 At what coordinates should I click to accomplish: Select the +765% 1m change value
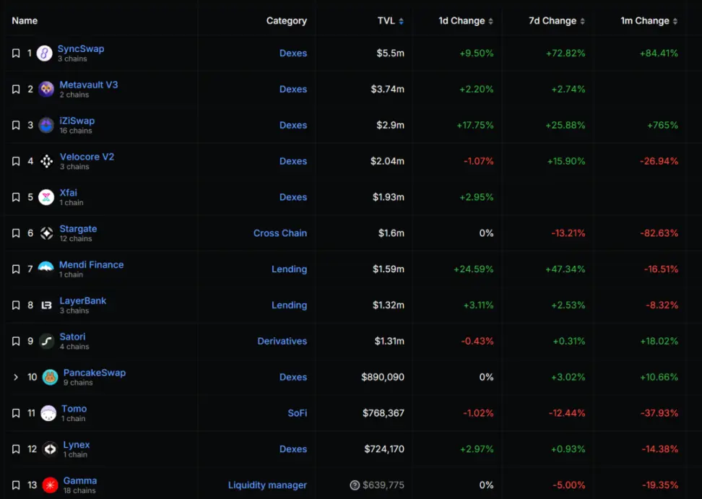tap(662, 126)
